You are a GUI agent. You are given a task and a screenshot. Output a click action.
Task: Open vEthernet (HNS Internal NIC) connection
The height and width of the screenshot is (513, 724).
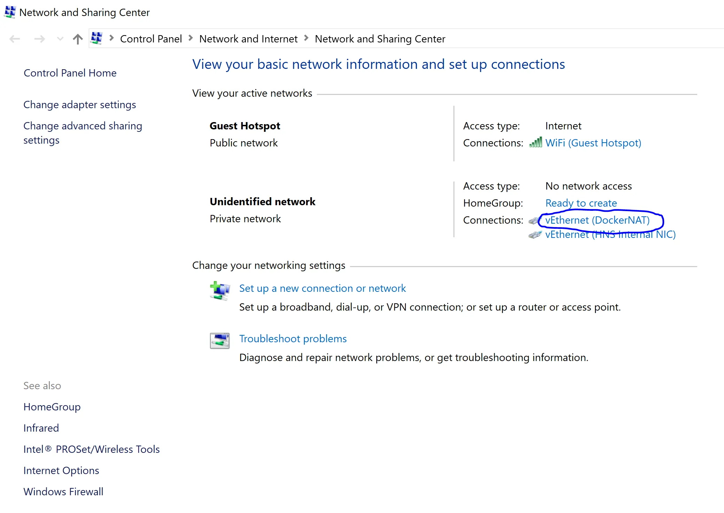point(610,234)
